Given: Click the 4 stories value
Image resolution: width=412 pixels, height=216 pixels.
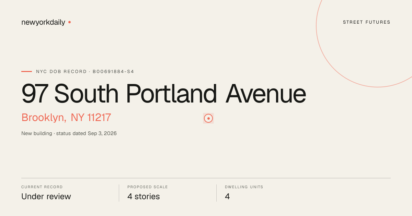Looking at the screenshot, I should click(x=144, y=196).
